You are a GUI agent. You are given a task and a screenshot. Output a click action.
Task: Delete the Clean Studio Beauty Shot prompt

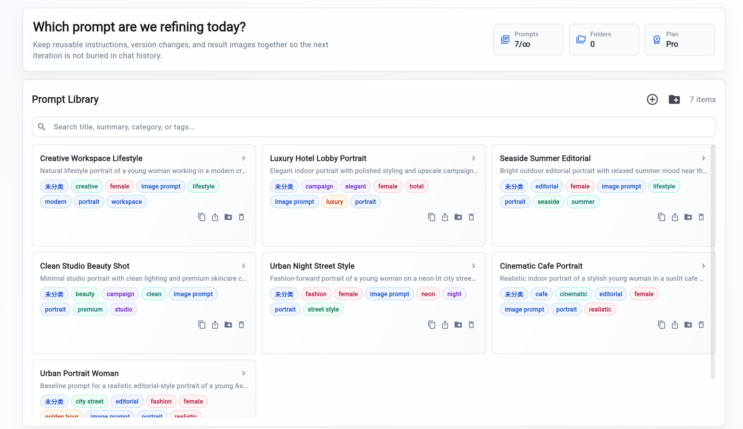point(241,325)
